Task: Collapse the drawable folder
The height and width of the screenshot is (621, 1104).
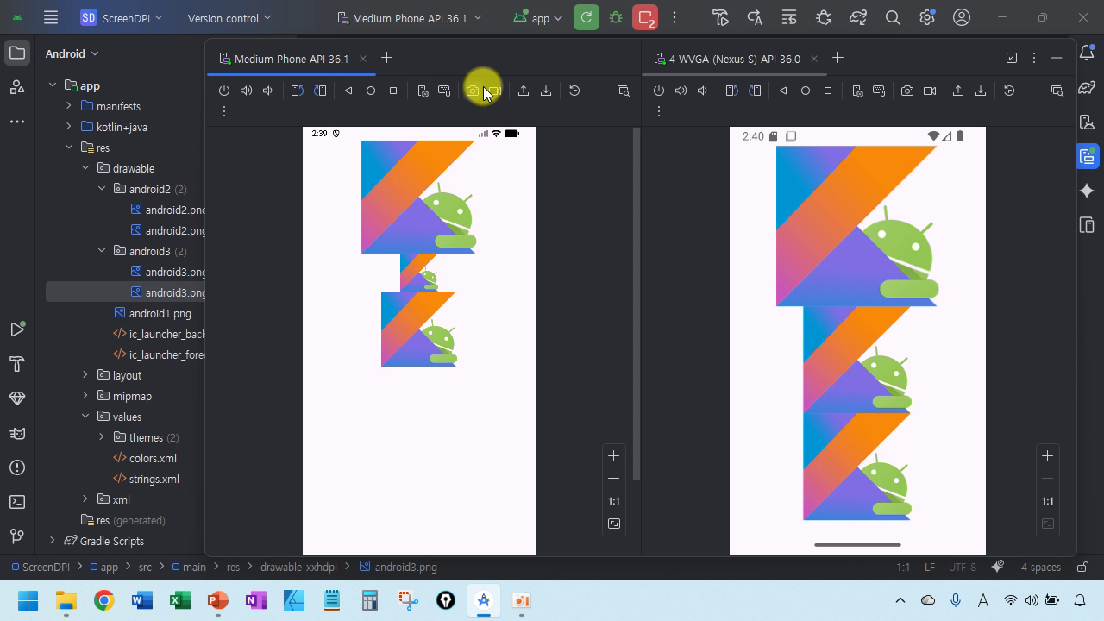Action: coord(85,168)
